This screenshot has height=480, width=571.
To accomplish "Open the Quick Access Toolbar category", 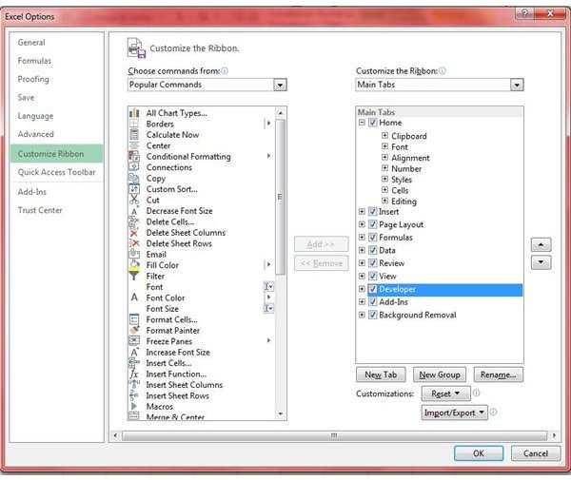I will tap(57, 172).
